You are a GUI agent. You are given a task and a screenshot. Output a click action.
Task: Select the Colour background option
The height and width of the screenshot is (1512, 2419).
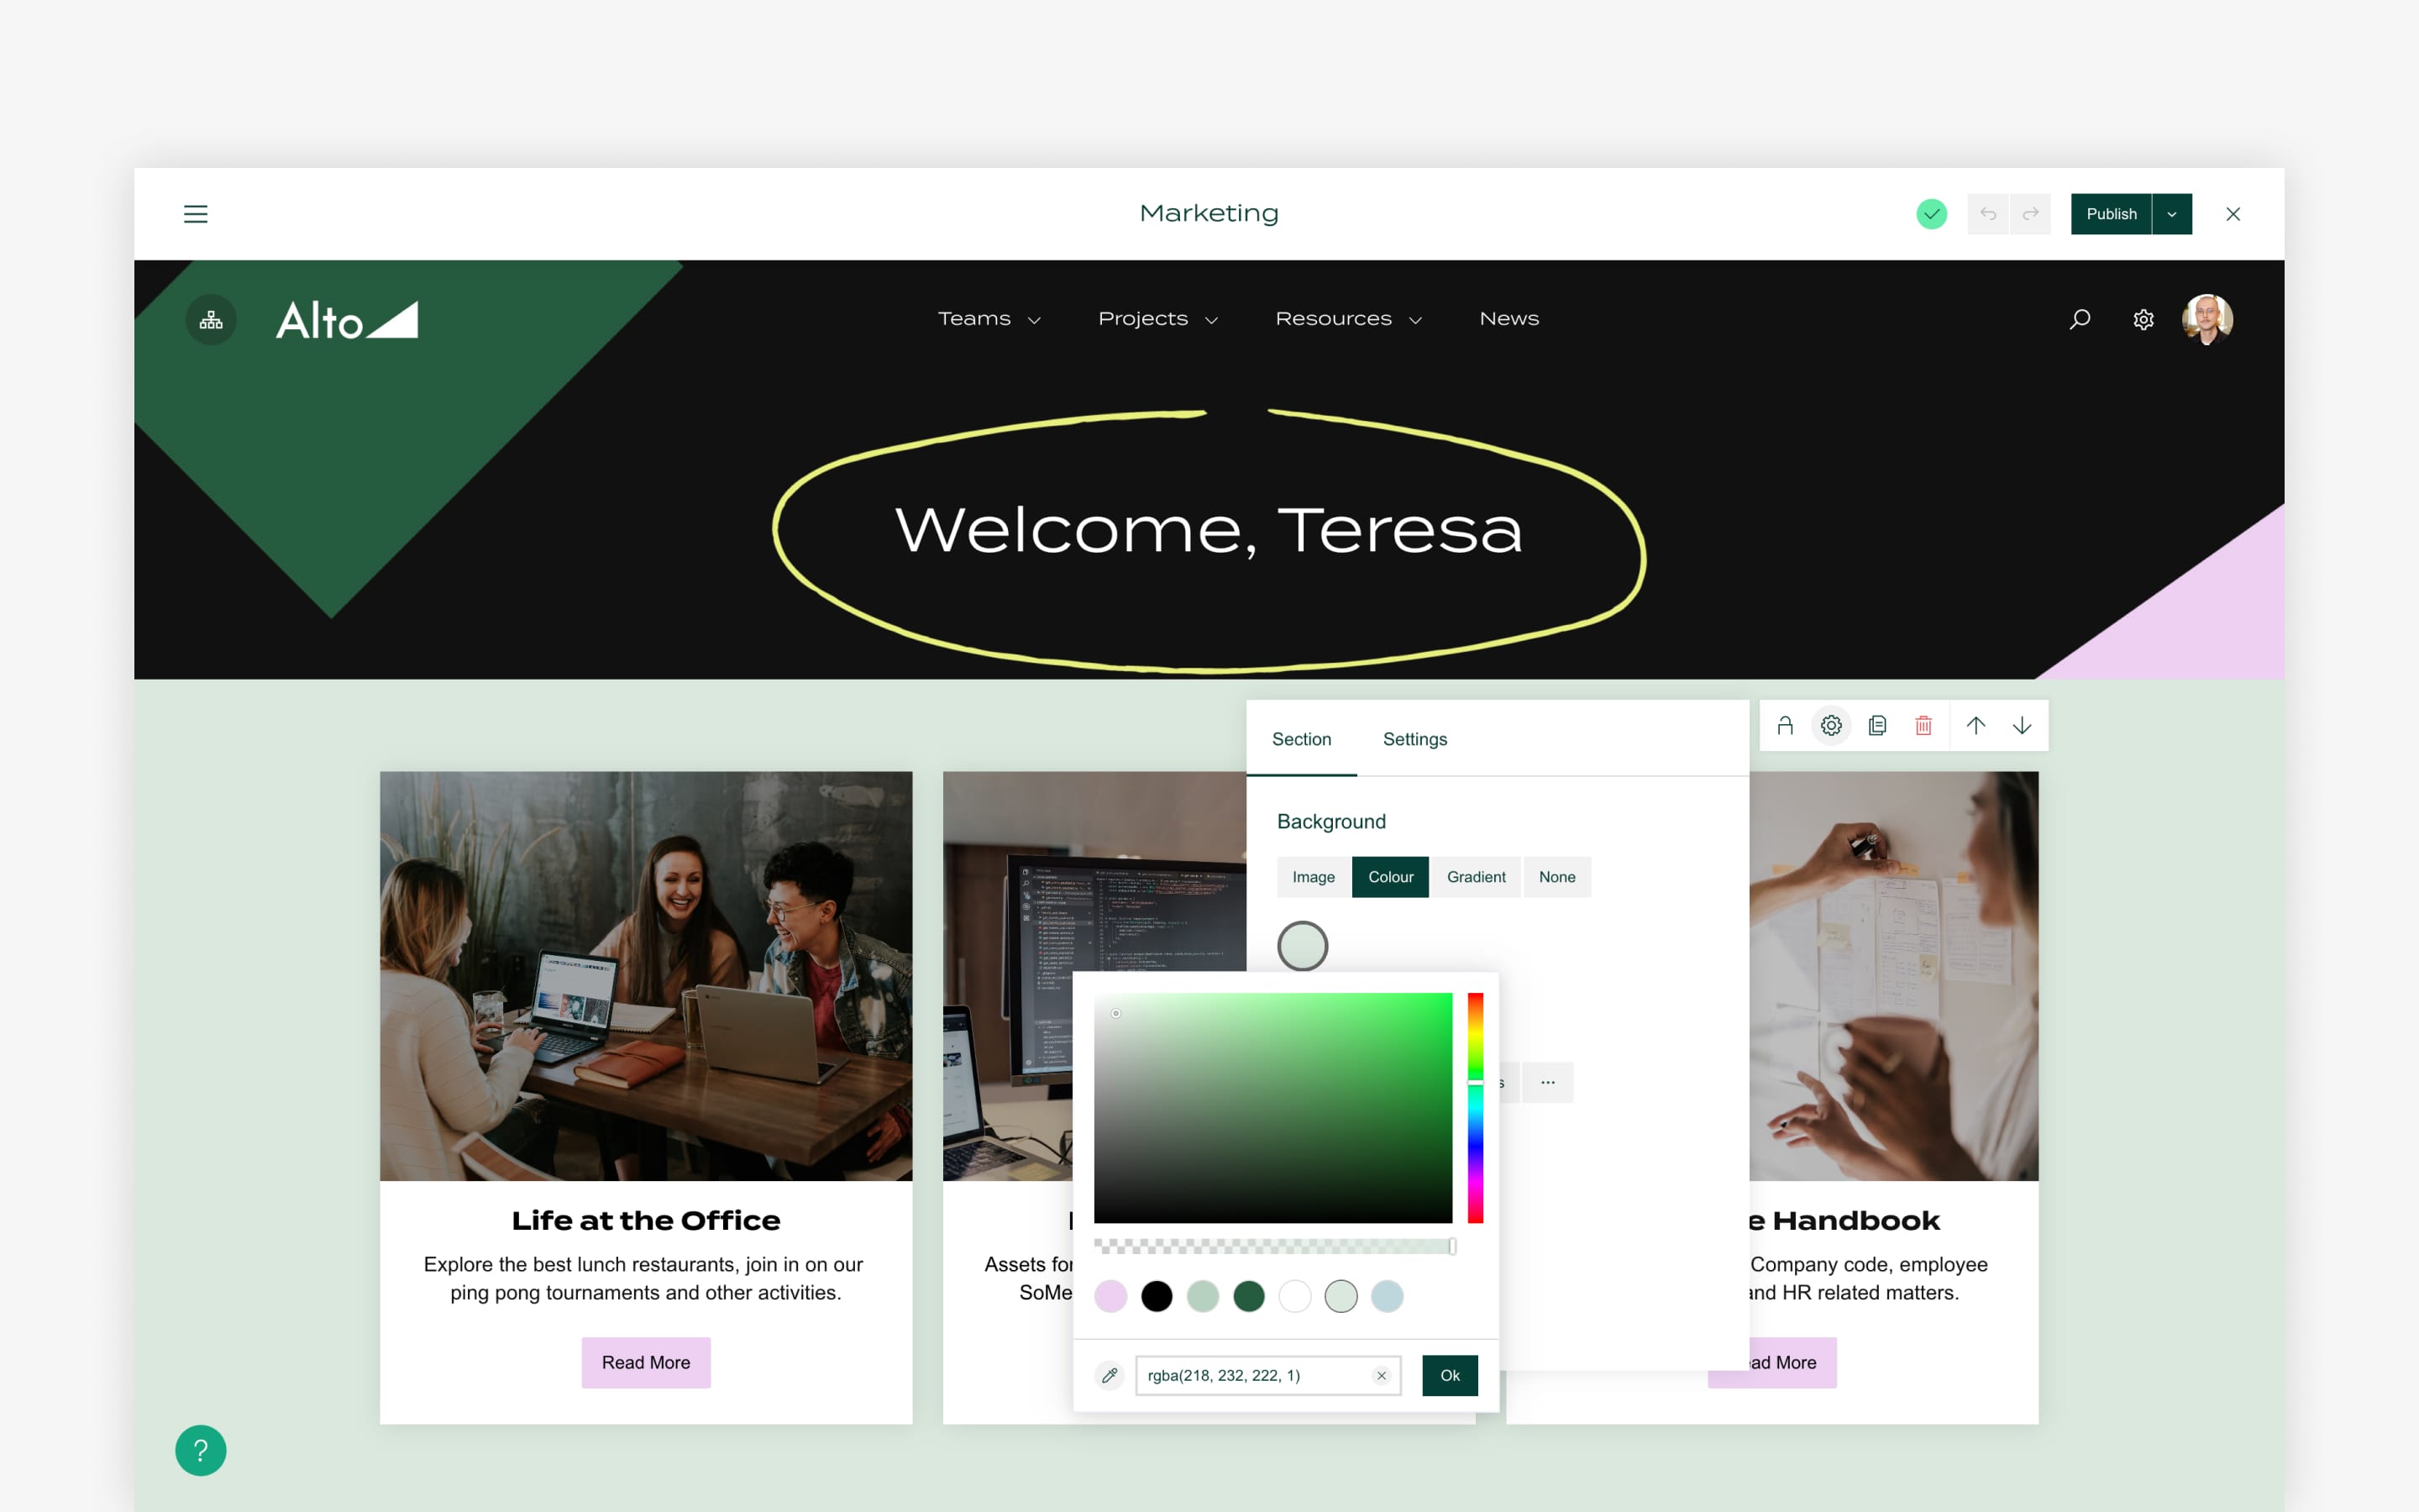(x=1390, y=876)
